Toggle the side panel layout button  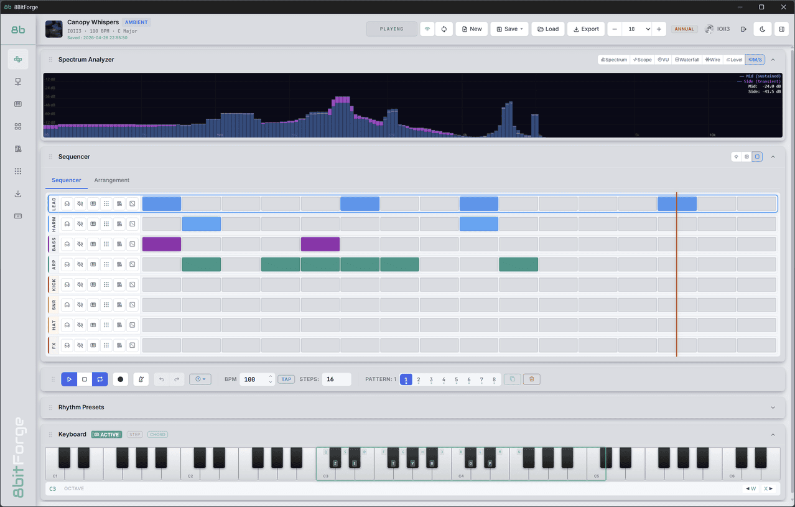[x=782, y=29]
